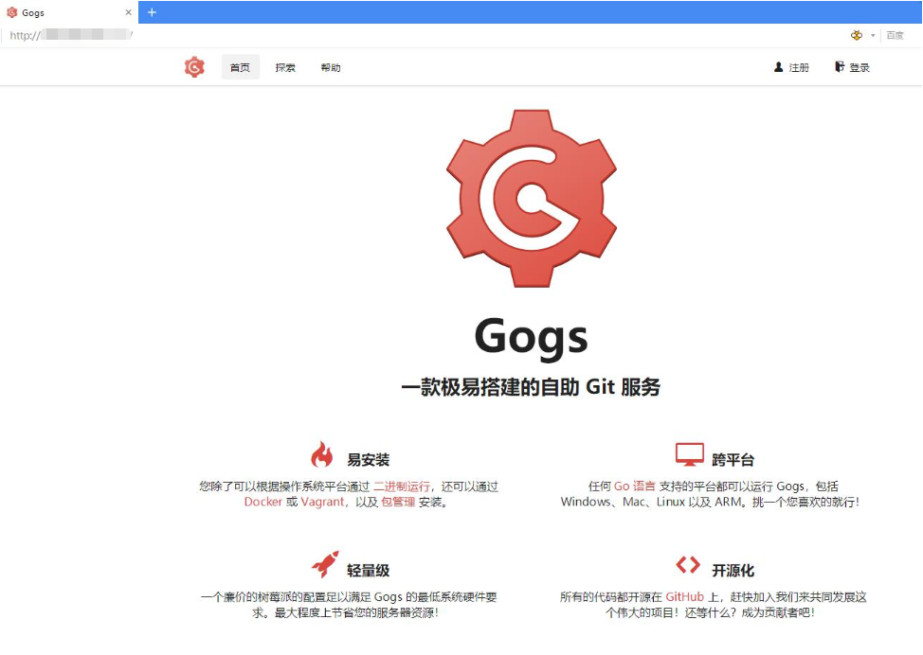This screenshot has width=923, height=655.
Task: Close the Gogs browser tab
Action: pos(128,12)
